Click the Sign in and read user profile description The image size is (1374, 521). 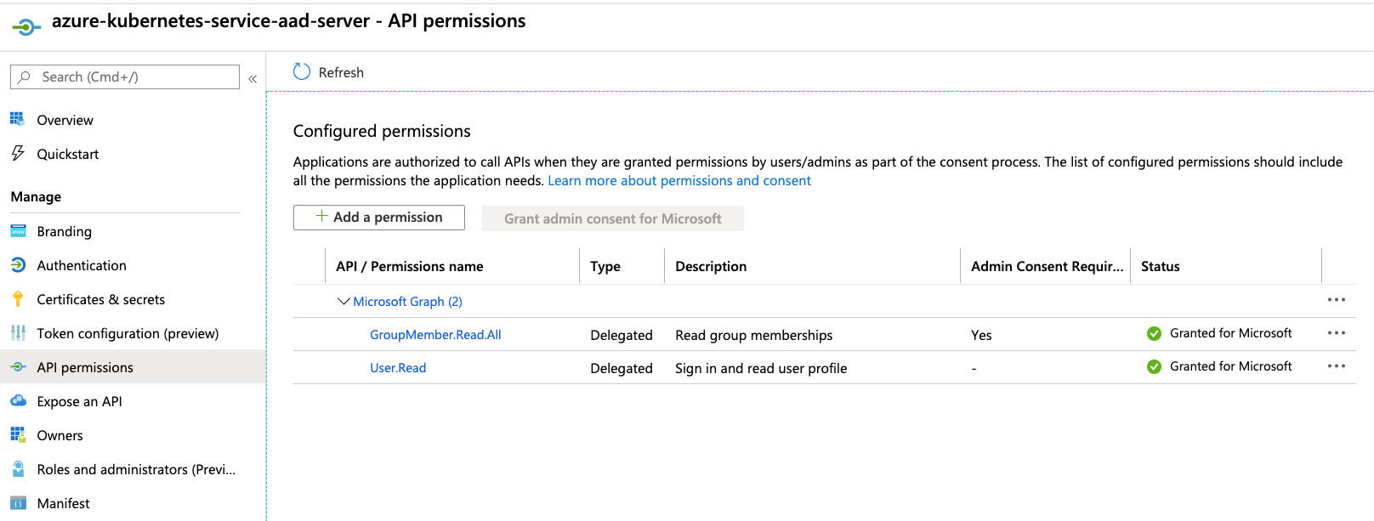click(x=761, y=368)
